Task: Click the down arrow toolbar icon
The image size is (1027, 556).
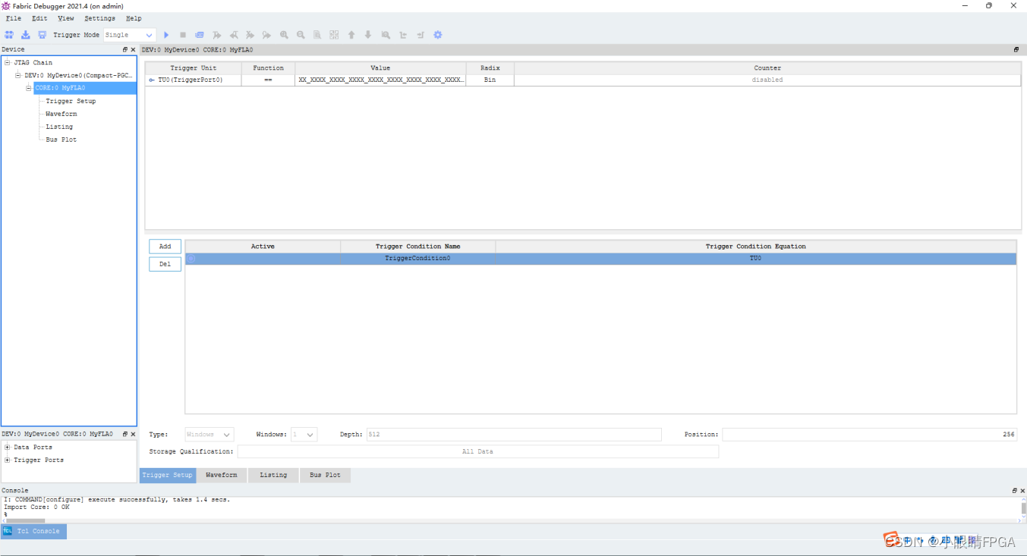Action: (x=368, y=35)
